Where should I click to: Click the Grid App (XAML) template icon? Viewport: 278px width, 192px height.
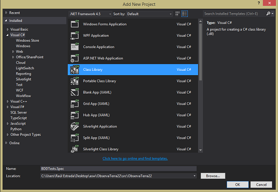(x=75, y=104)
